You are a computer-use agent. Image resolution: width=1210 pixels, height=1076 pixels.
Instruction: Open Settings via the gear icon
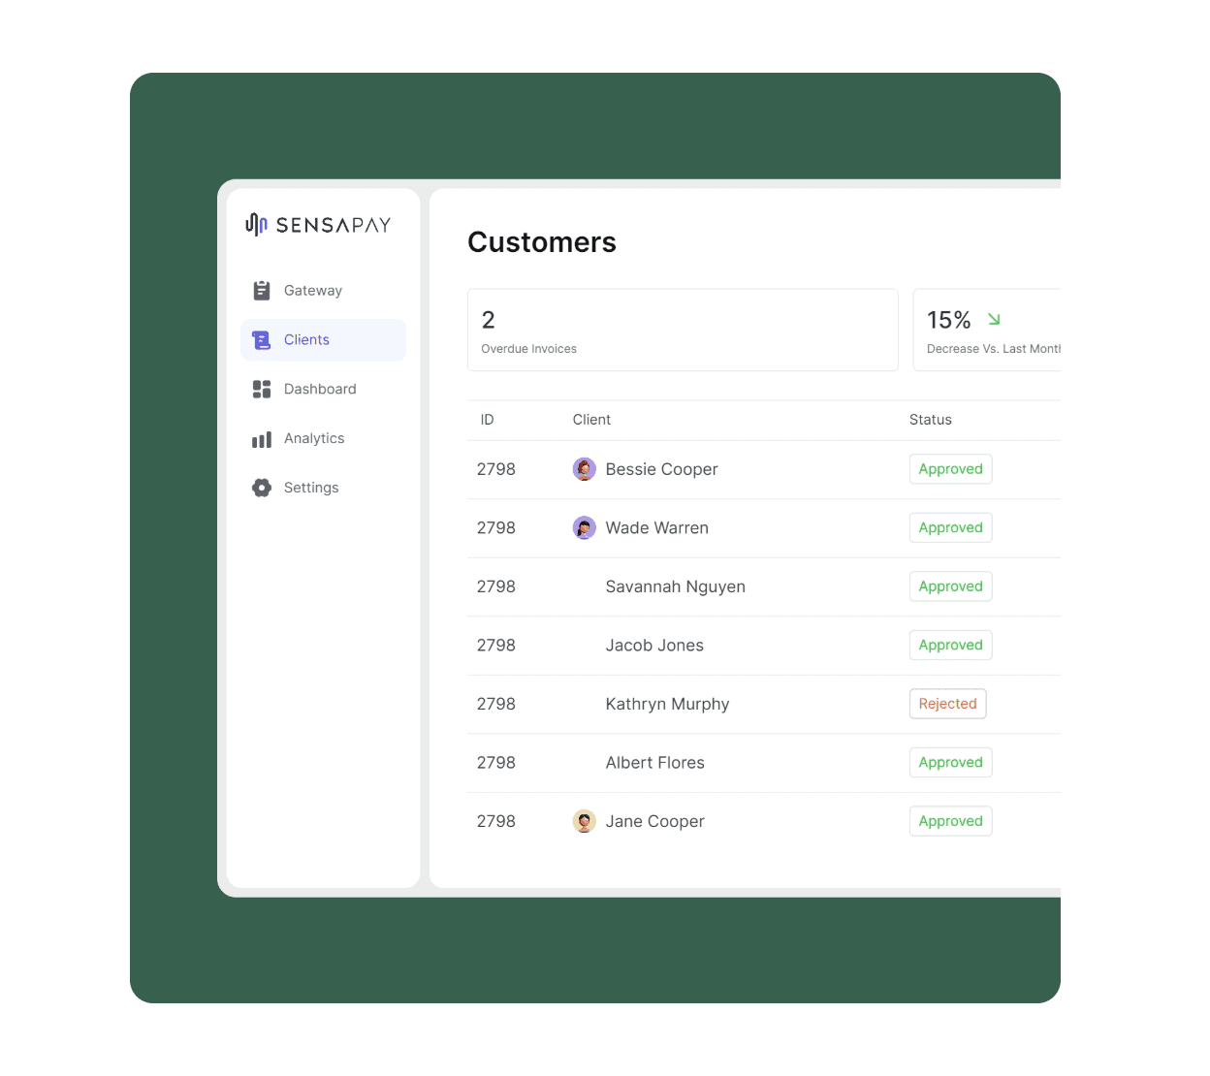click(x=261, y=488)
